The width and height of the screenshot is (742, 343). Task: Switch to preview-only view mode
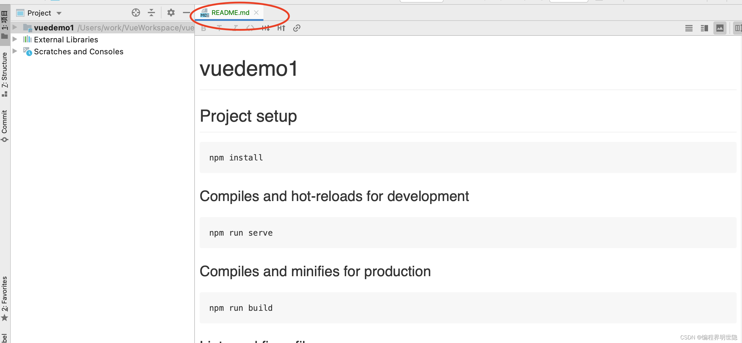click(720, 28)
